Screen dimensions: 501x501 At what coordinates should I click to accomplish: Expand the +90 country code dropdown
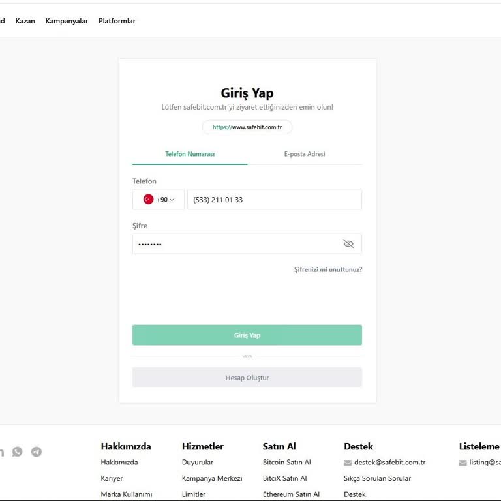(159, 200)
